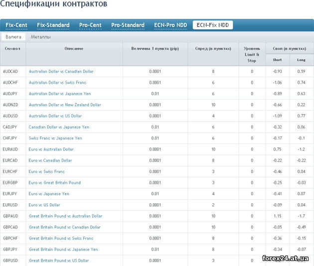
Task: Click the Валюта sub-tab
Action: (13, 37)
